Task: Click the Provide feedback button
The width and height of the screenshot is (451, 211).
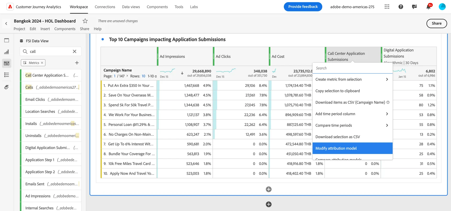Action: click(303, 7)
